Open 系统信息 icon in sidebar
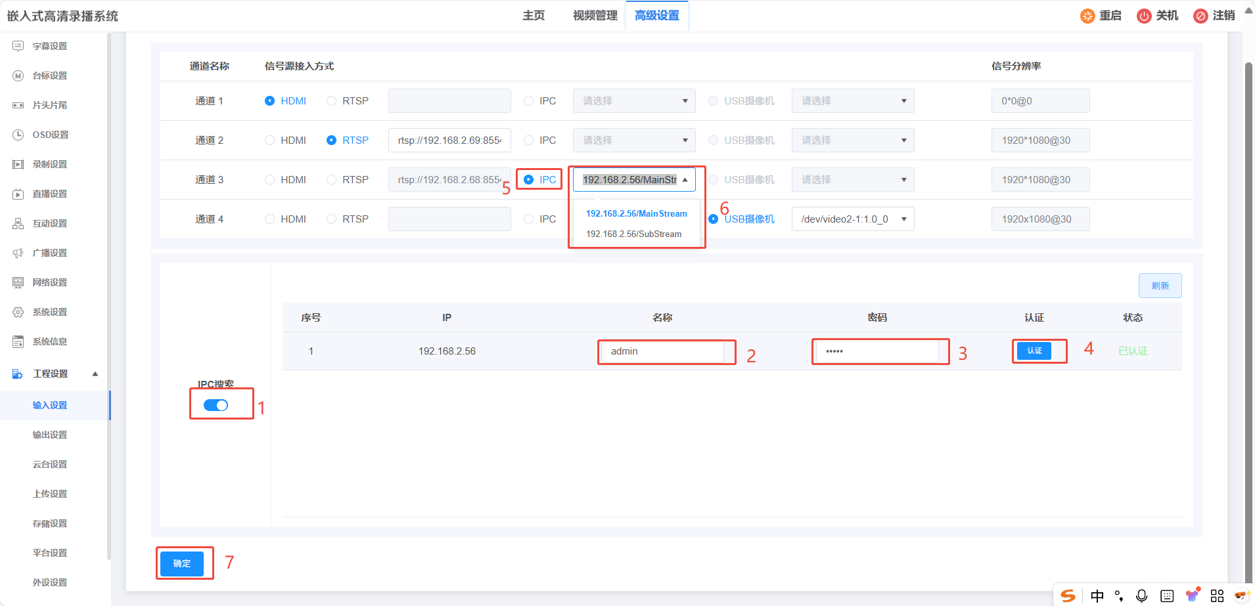Image resolution: width=1255 pixels, height=606 pixels. [x=18, y=341]
